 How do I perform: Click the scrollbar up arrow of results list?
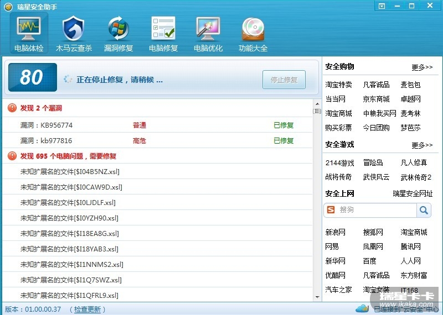(x=317, y=104)
